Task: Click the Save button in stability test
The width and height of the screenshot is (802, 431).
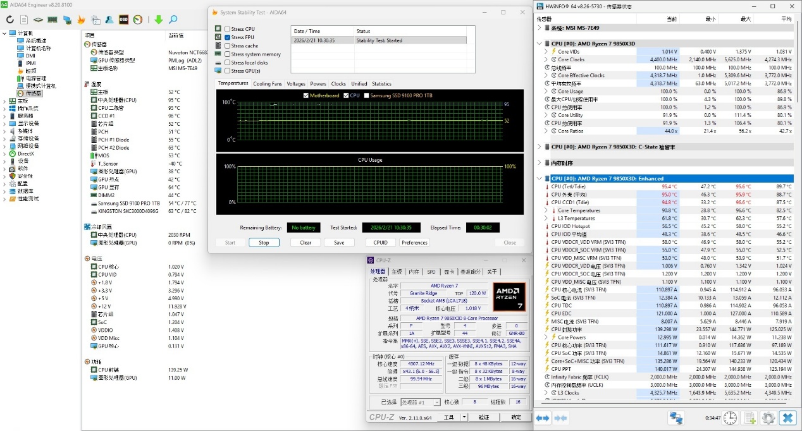Action: click(x=339, y=243)
